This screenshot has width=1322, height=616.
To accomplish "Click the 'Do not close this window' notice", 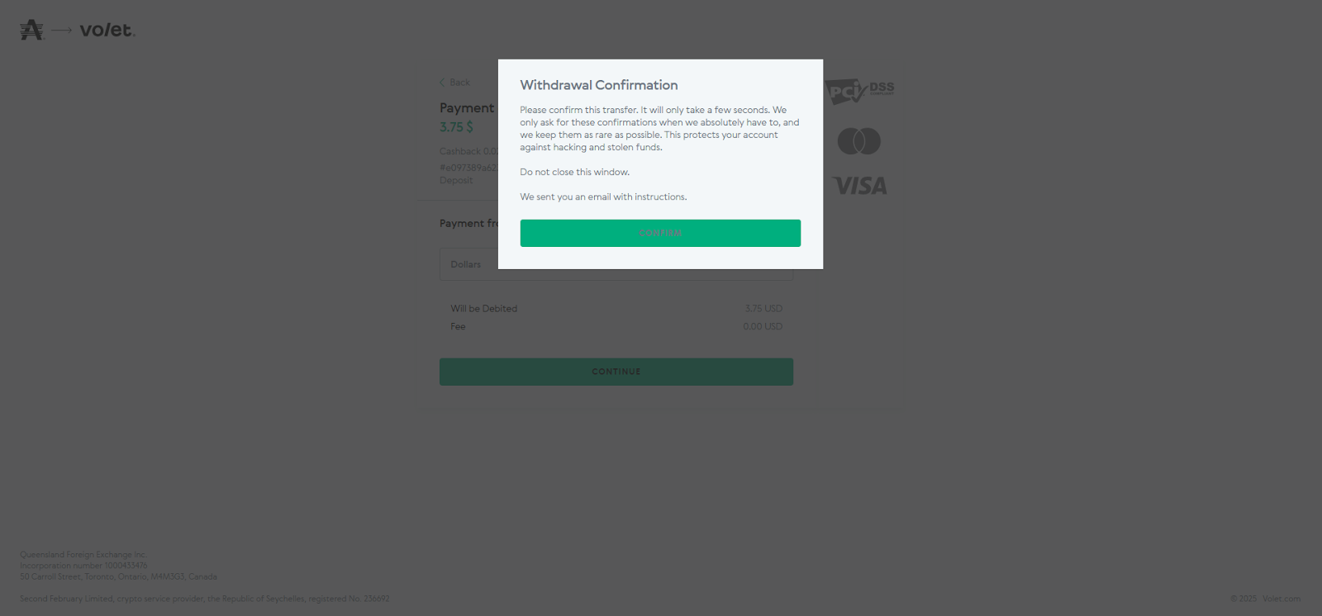I will [x=575, y=173].
